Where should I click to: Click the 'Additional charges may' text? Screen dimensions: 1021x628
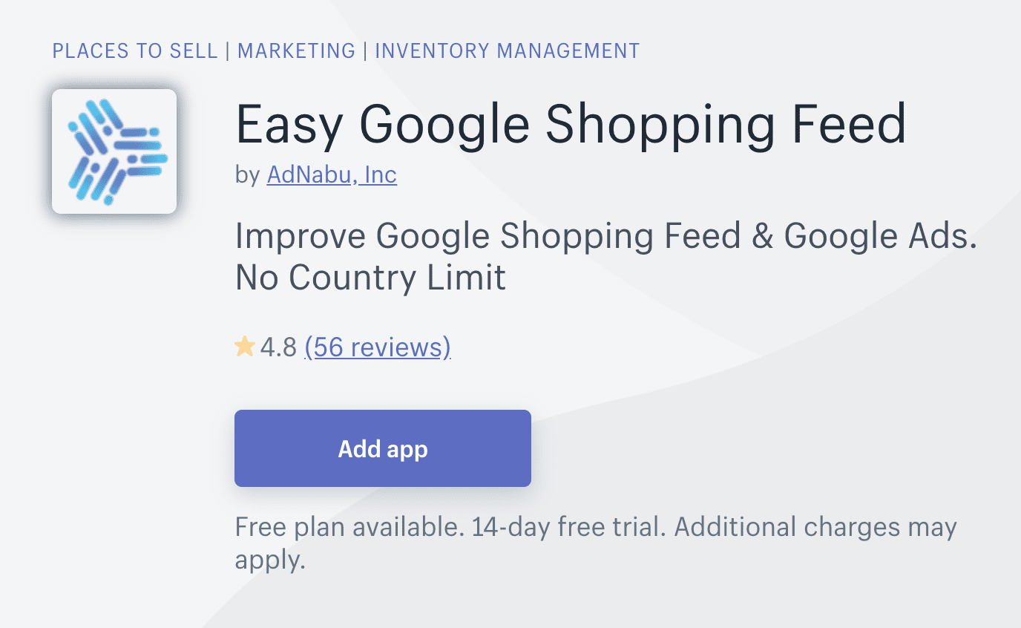click(x=815, y=527)
